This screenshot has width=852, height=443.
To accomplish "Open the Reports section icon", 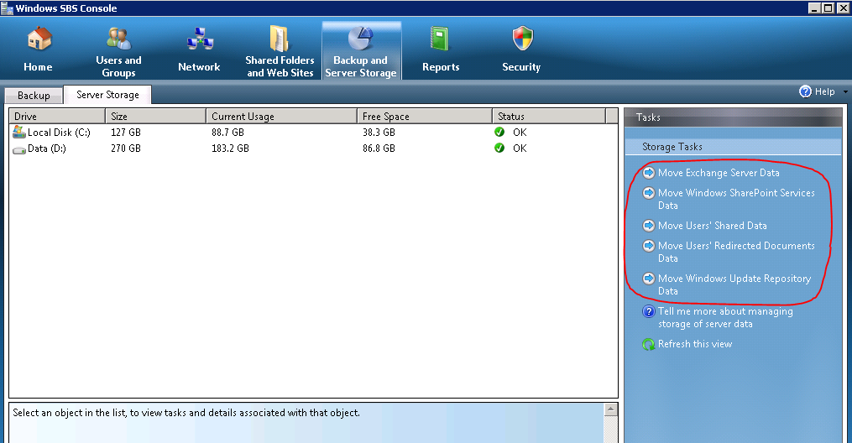I will tap(441, 40).
